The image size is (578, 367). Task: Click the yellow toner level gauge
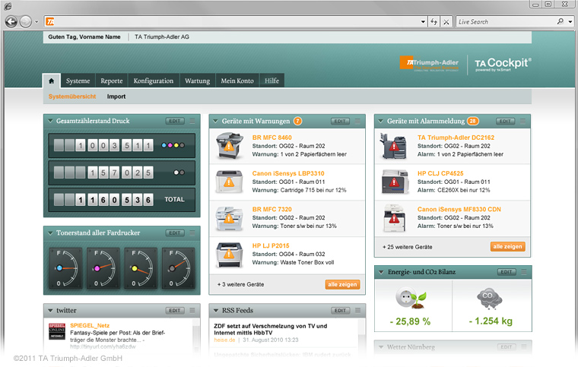(141, 268)
